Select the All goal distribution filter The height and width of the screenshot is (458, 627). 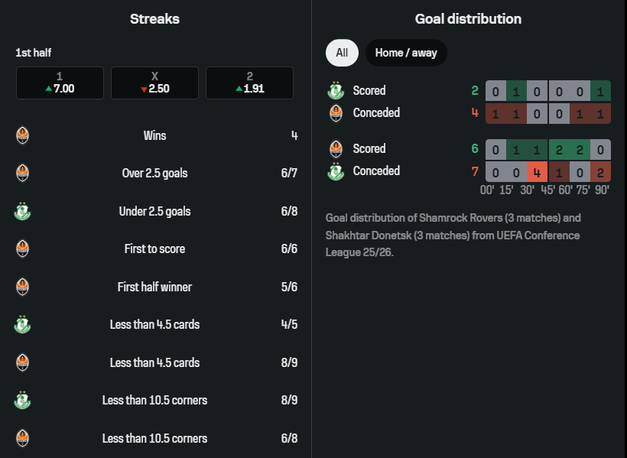coord(342,53)
